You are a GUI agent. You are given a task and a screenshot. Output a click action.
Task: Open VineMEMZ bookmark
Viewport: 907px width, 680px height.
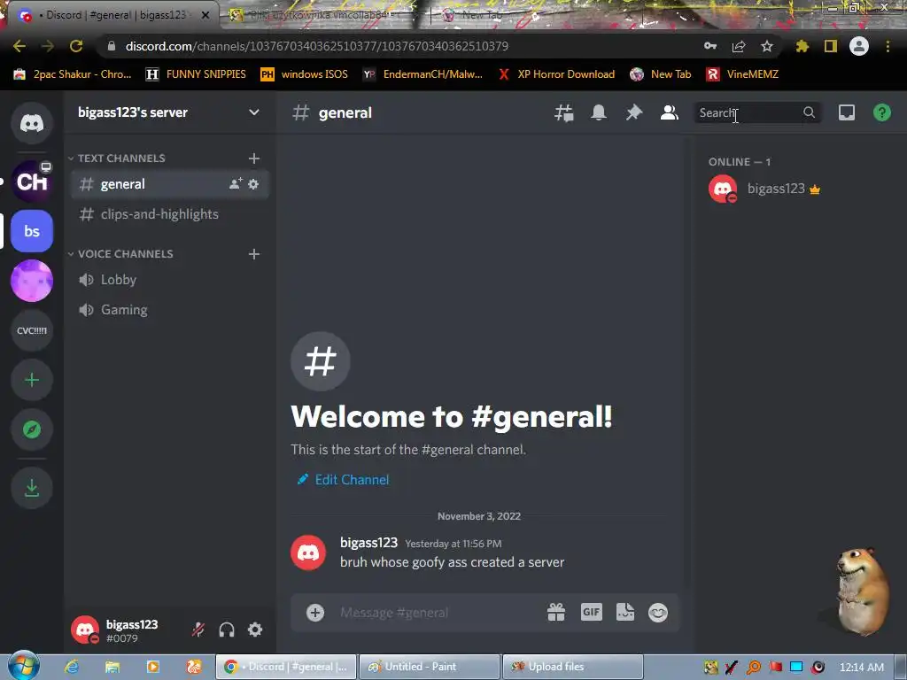point(743,74)
